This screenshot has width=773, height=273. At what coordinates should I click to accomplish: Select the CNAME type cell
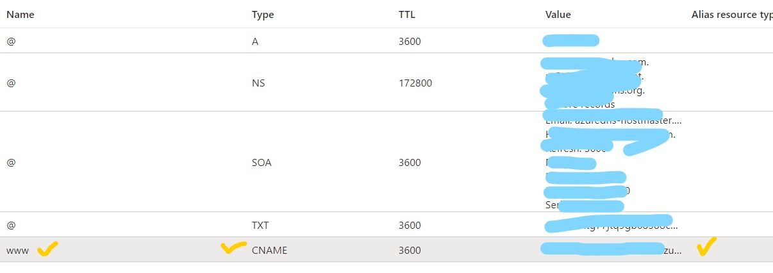269,251
